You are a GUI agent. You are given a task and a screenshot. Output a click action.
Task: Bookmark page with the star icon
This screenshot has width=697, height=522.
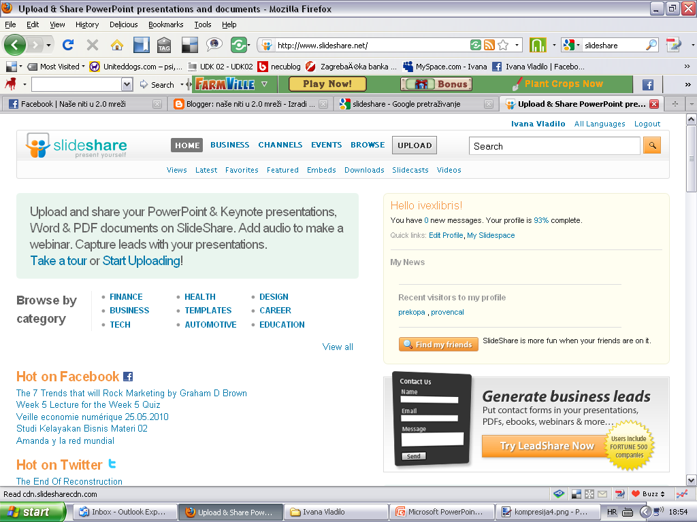click(x=503, y=45)
